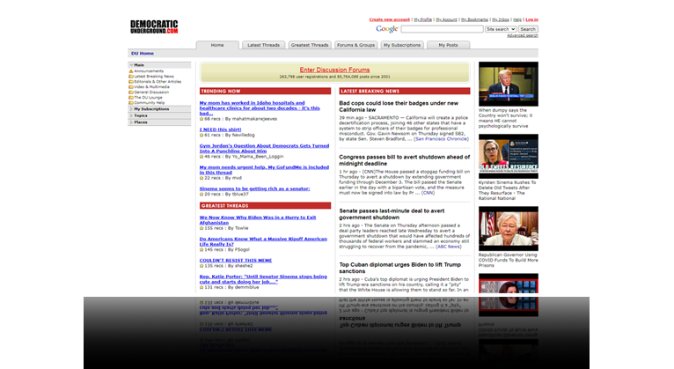Viewport: 674px width, 369px height.
Task: Click the My Account link
Action: pos(446,19)
